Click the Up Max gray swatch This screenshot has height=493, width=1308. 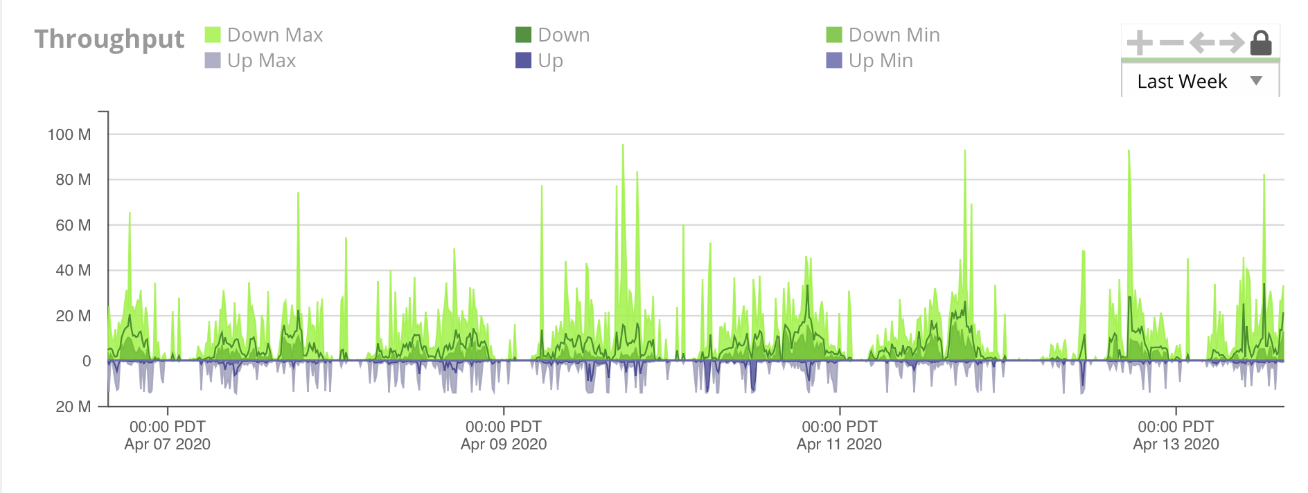(x=213, y=60)
